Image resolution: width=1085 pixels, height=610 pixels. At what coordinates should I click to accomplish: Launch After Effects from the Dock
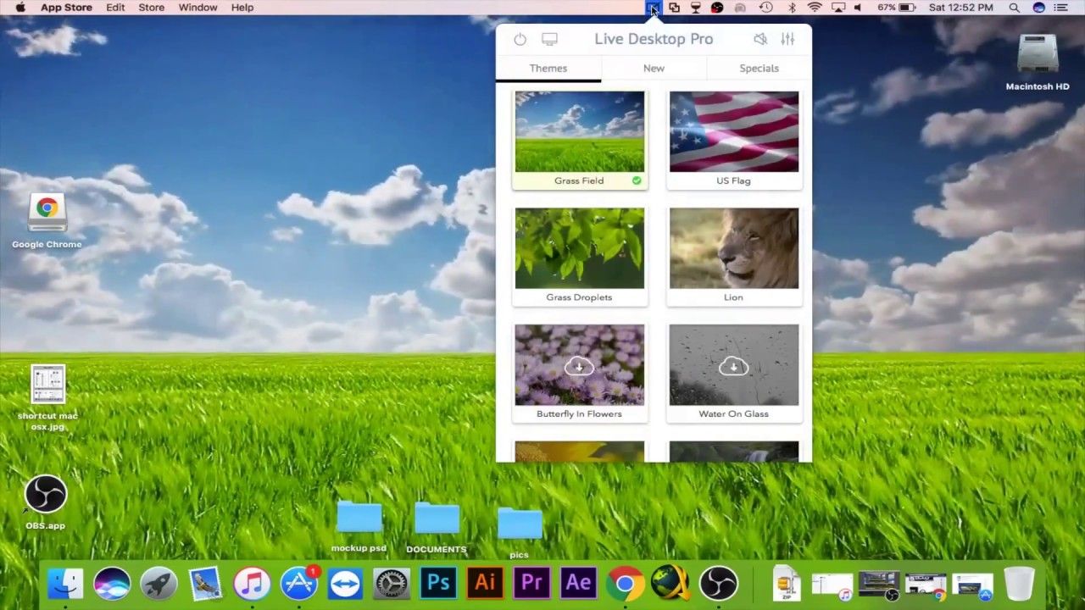(x=577, y=582)
